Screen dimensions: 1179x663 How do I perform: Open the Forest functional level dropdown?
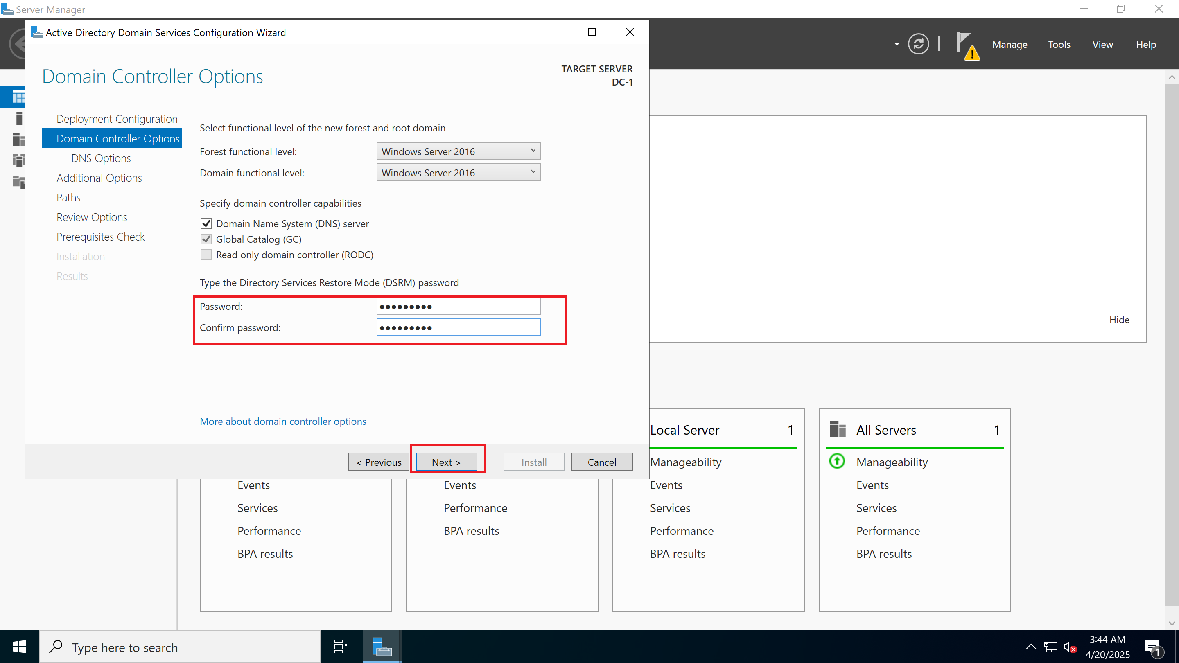point(458,151)
